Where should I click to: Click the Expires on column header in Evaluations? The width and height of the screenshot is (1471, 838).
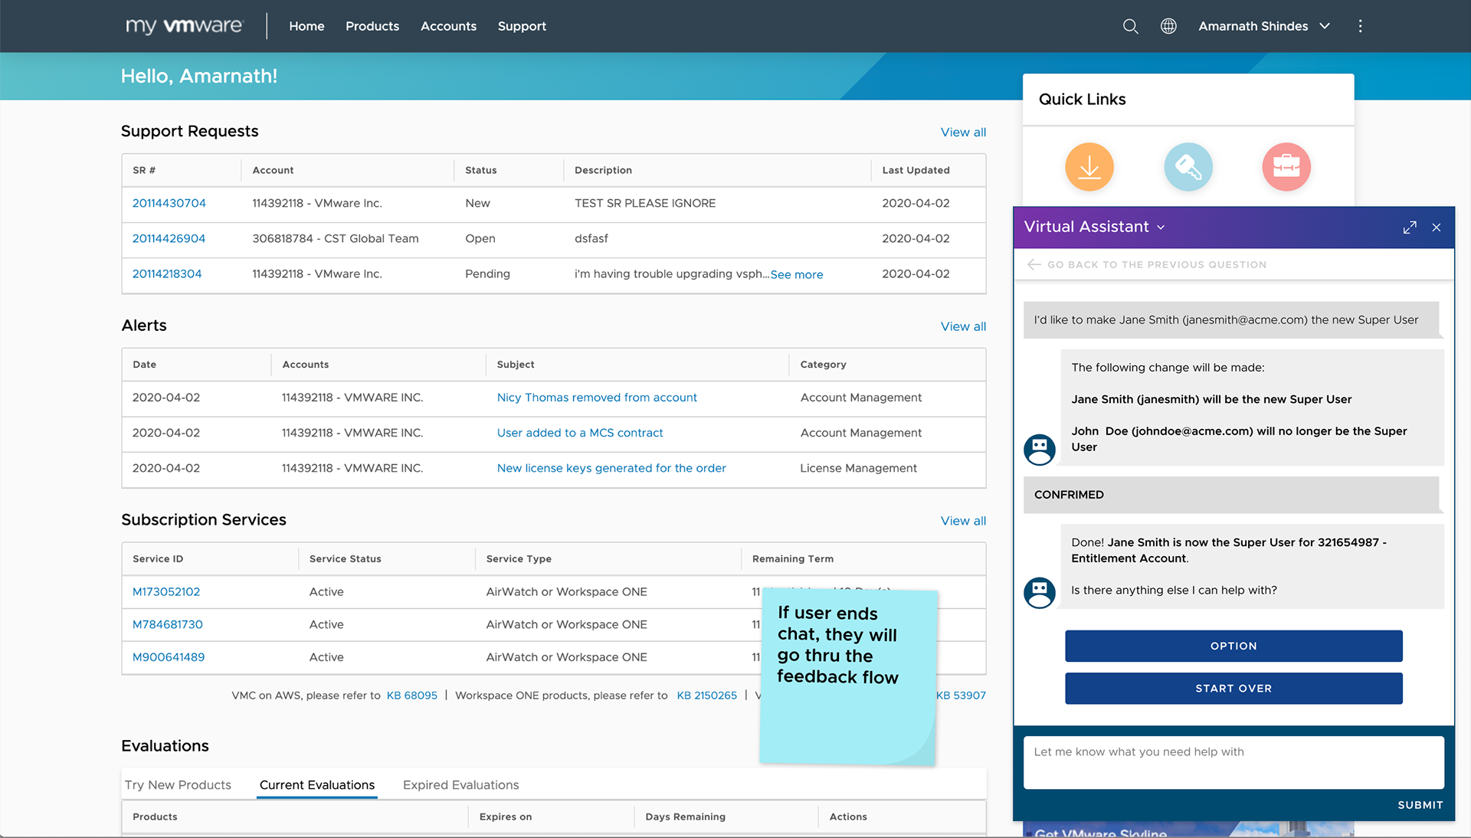tap(506, 817)
